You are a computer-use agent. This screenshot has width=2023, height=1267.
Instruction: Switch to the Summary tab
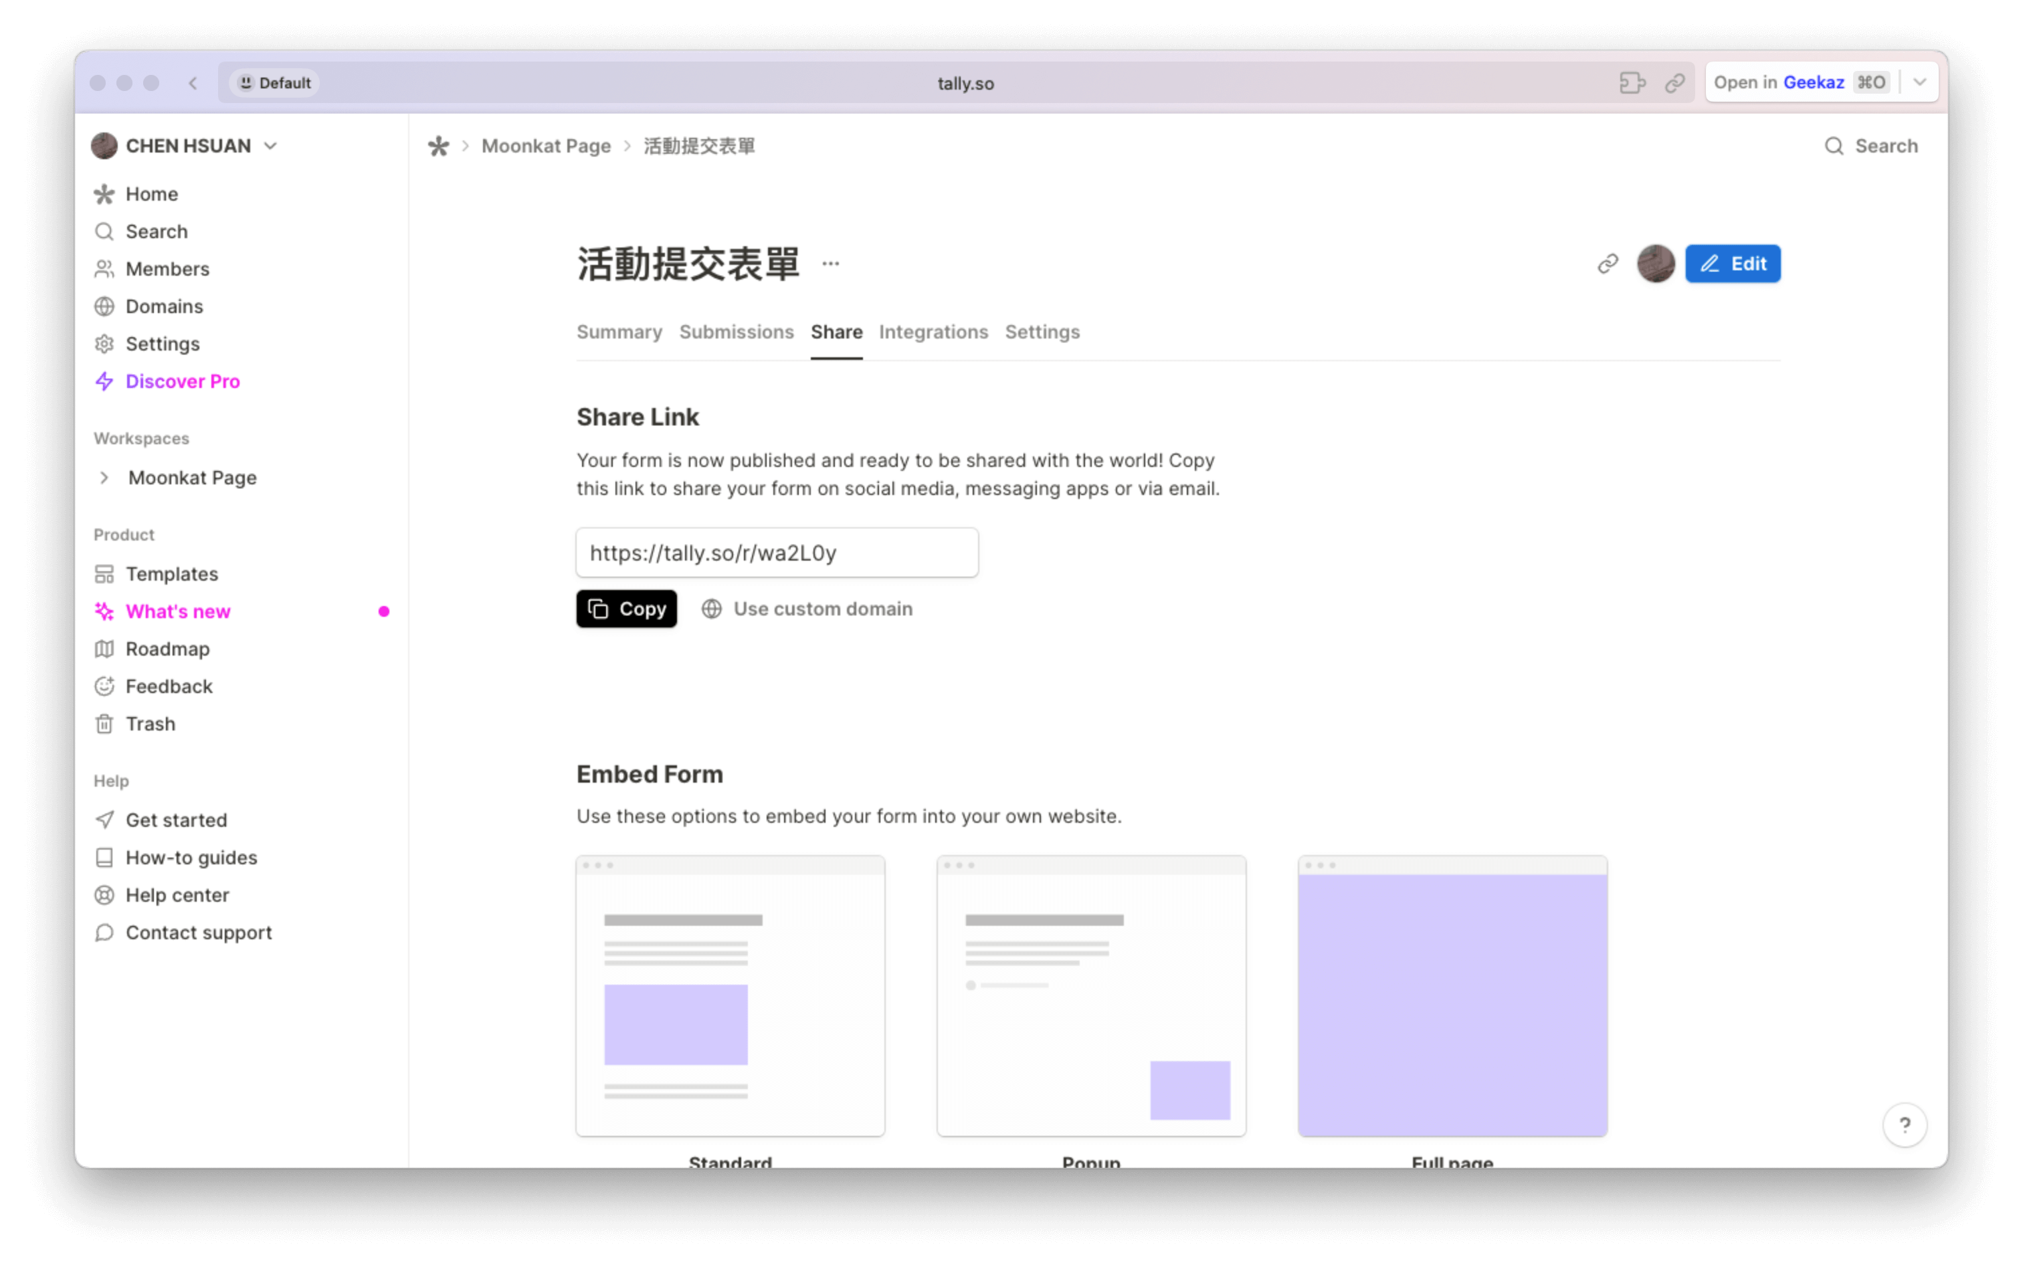click(619, 332)
